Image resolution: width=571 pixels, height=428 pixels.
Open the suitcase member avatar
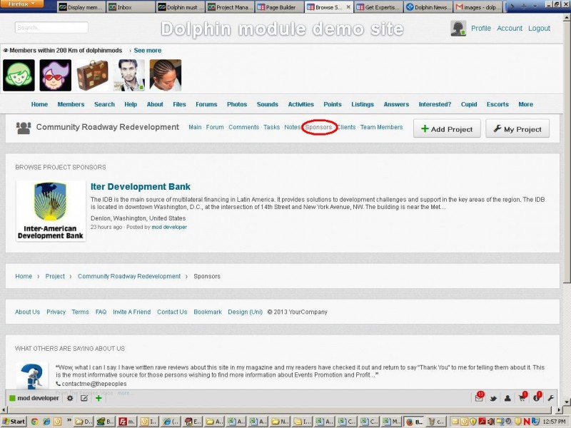coord(92,76)
